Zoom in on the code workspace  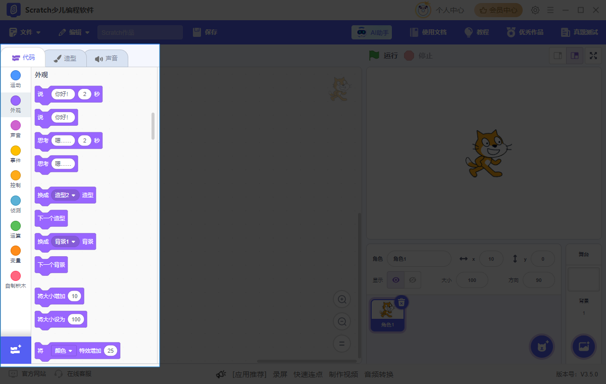342,299
